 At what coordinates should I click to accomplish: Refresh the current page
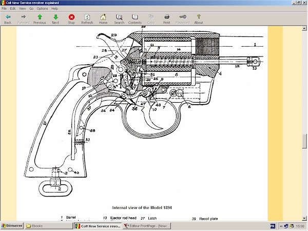click(87, 19)
